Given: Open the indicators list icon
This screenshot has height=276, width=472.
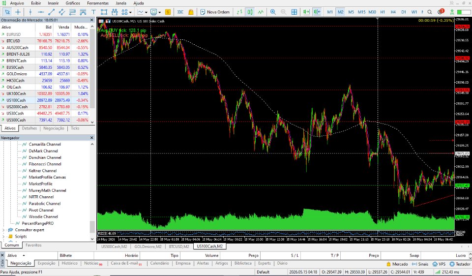Looking at the screenshot, I should [x=153, y=12].
